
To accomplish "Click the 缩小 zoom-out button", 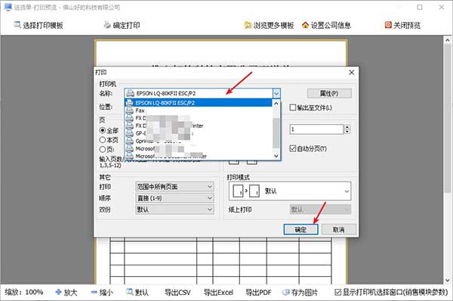I will click(x=102, y=293).
